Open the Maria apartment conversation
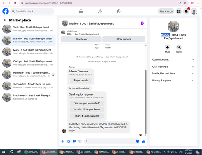Image resolution: width=202 pixels, height=155 pixels. 28,52
